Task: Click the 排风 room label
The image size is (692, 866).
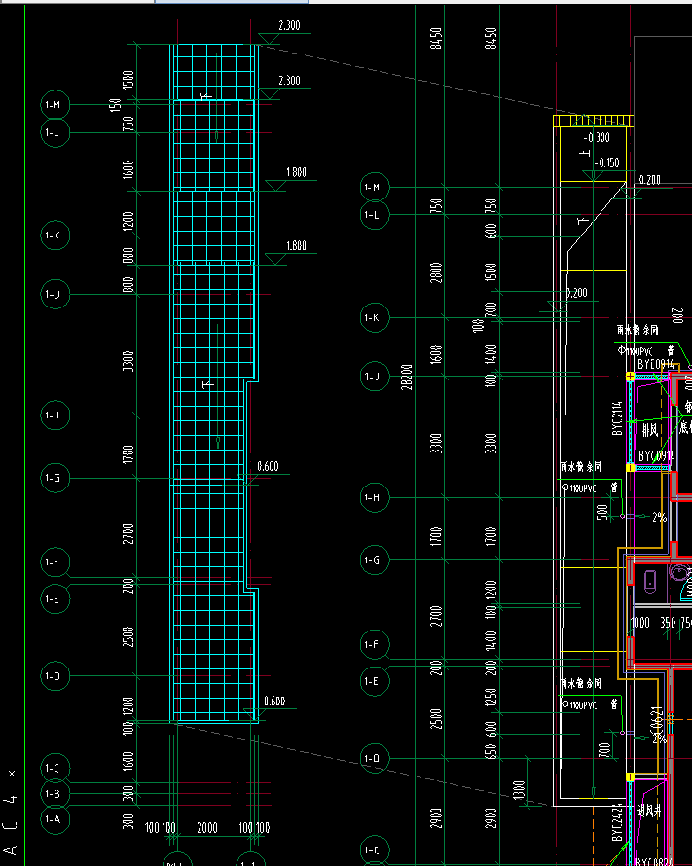Action: tap(649, 430)
